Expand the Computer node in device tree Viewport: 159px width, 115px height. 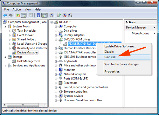point(56,27)
